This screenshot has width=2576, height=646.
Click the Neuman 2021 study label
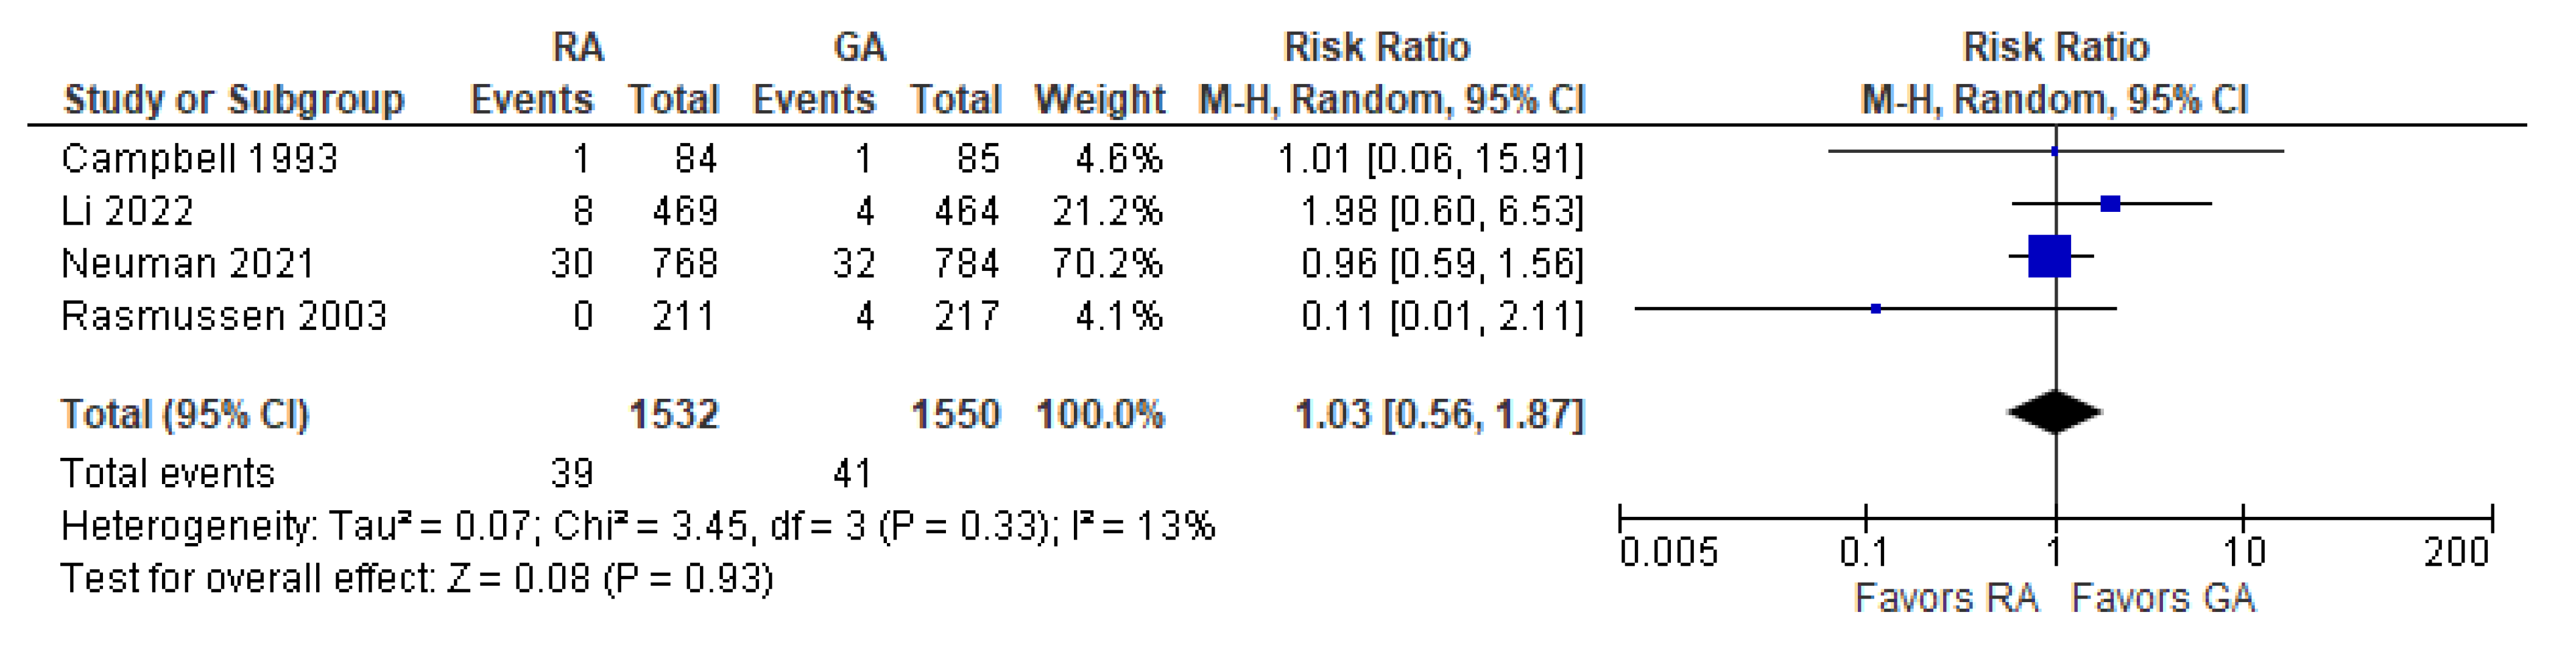pyautogui.click(x=187, y=263)
